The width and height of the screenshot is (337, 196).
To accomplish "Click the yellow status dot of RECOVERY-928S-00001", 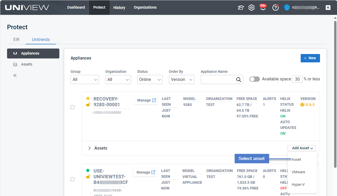I will tap(88, 99).
